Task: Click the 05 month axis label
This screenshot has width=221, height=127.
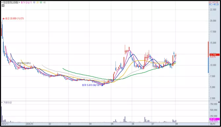Action: pos(112,124)
